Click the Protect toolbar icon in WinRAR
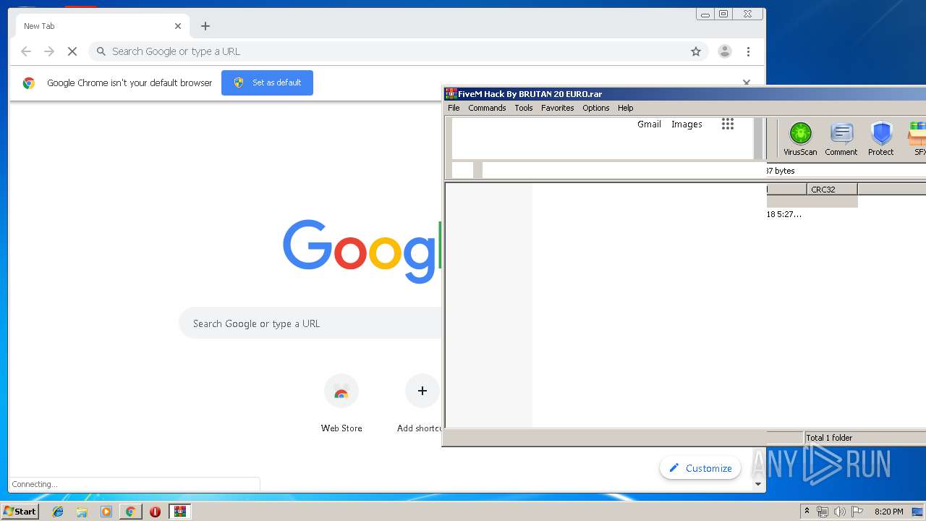Screen dimensions: 926x521 [x=880, y=139]
